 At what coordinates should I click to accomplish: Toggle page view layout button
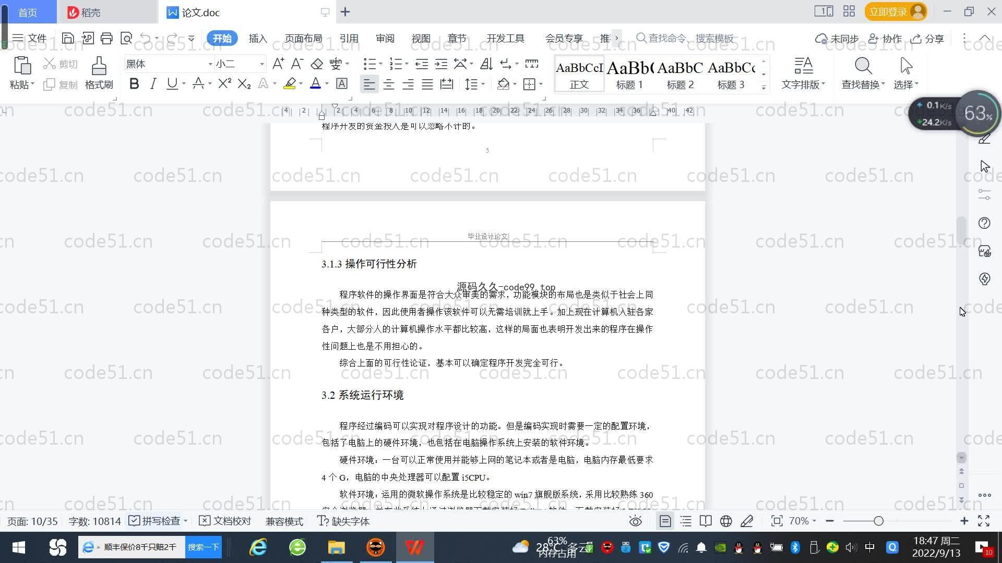tap(665, 521)
